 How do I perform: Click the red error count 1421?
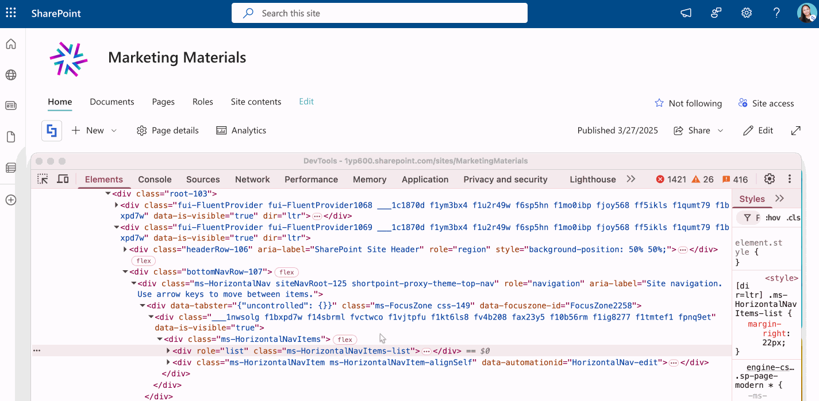(x=671, y=180)
